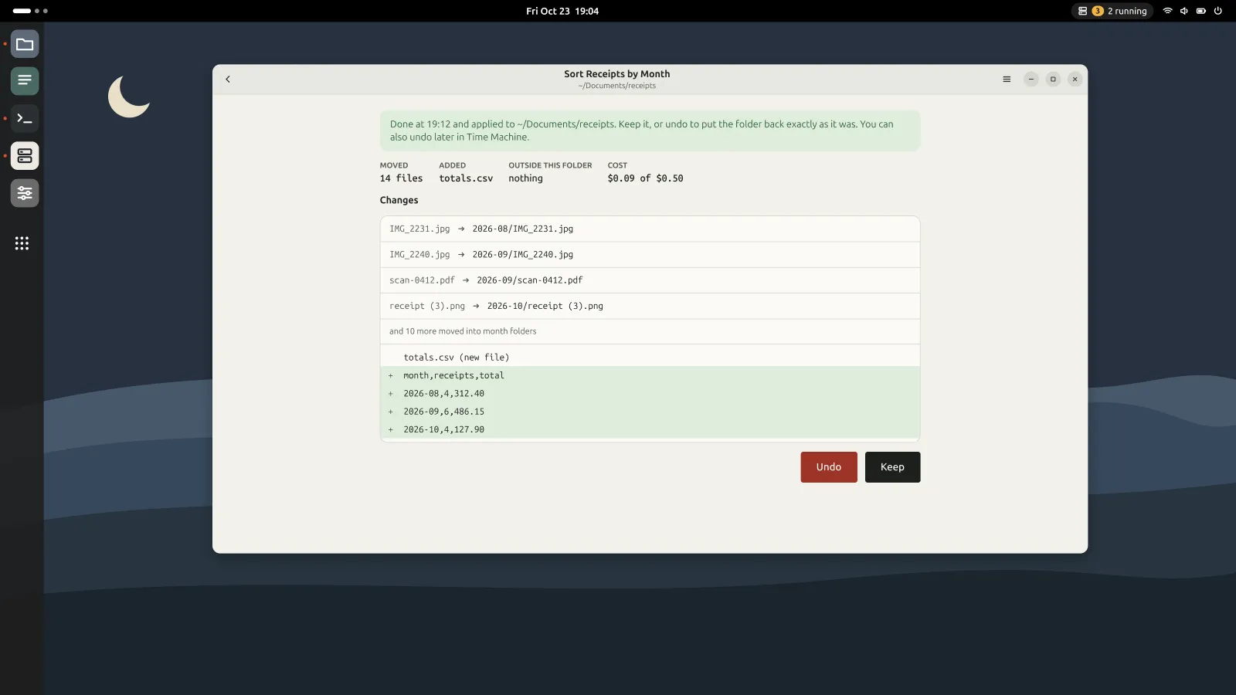
Task: Open the 2 running tasks indicator
Action: coord(1112,11)
